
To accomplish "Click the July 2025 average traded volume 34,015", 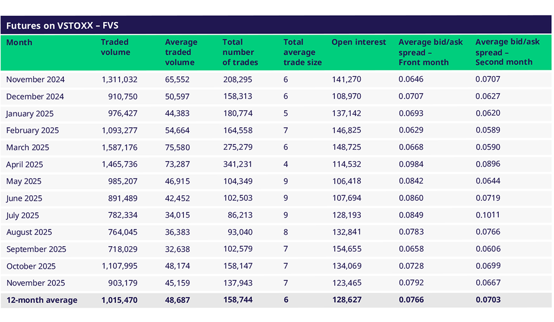I will pos(177,215).
